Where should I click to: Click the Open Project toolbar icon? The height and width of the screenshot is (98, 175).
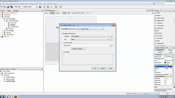point(8,7)
